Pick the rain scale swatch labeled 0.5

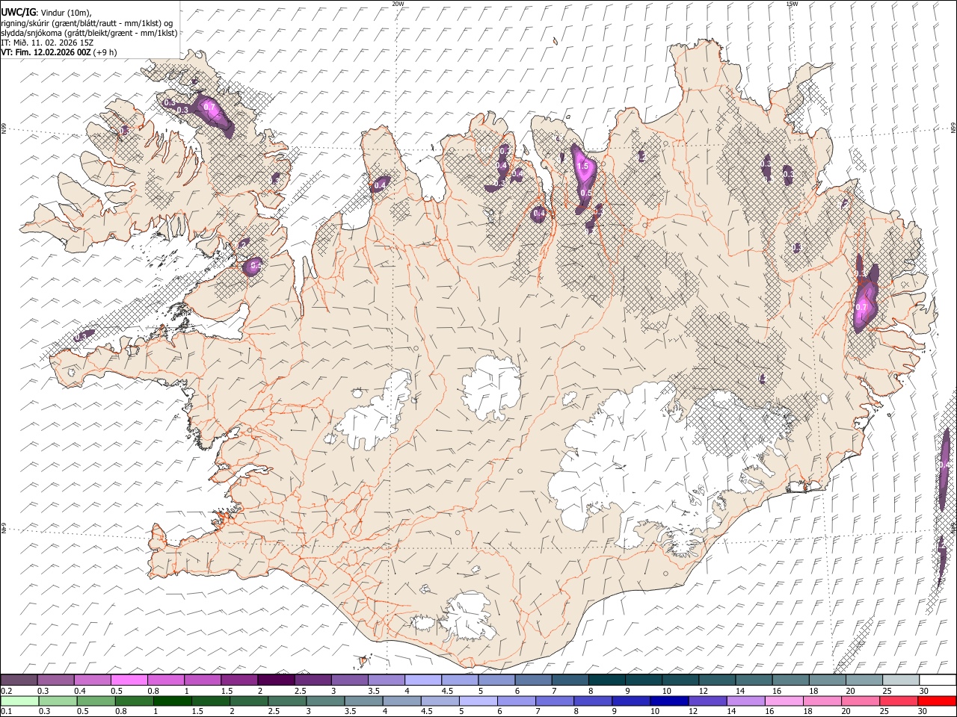coord(96,701)
